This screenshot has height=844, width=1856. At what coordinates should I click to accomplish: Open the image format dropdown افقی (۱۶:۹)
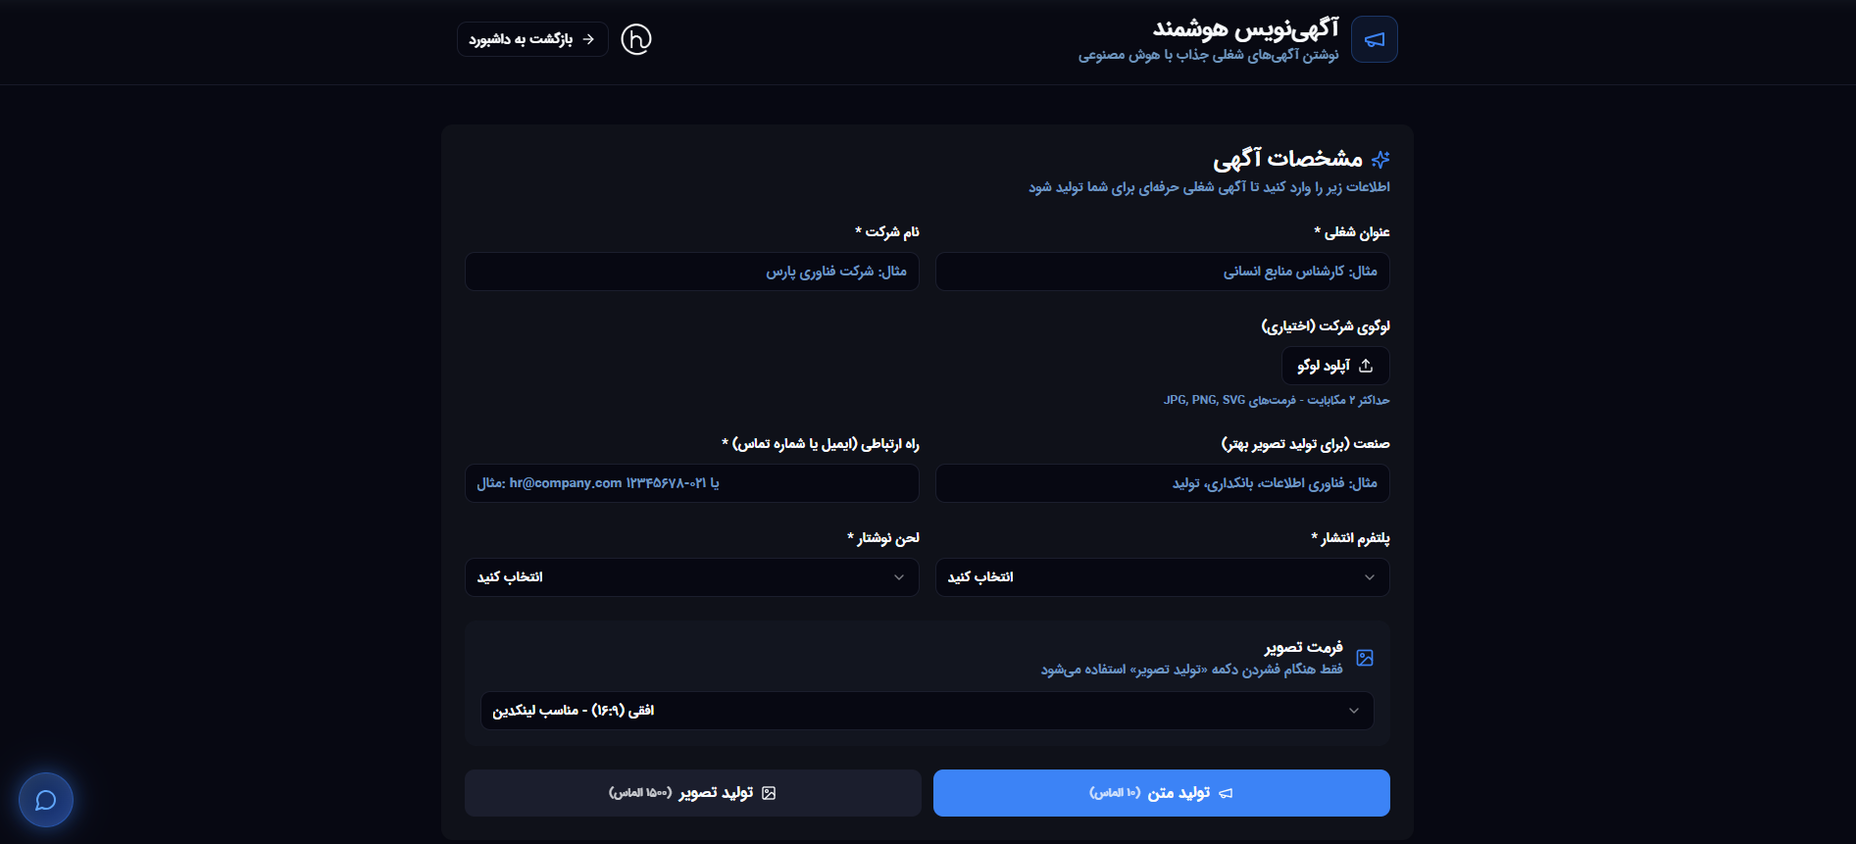click(x=927, y=711)
